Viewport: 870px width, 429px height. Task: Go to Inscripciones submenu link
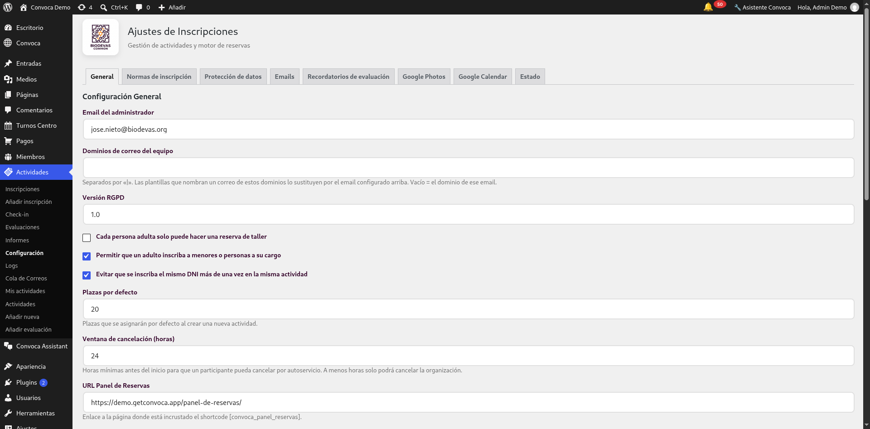click(x=22, y=189)
